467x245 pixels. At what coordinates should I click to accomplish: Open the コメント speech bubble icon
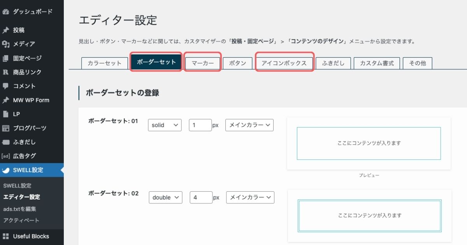tap(5, 86)
